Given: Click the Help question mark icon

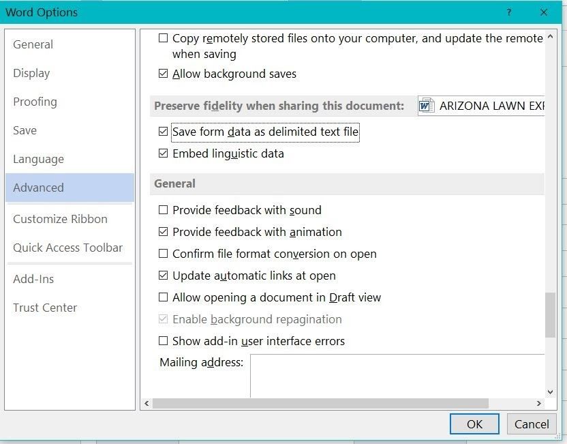Looking at the screenshot, I should [509, 12].
